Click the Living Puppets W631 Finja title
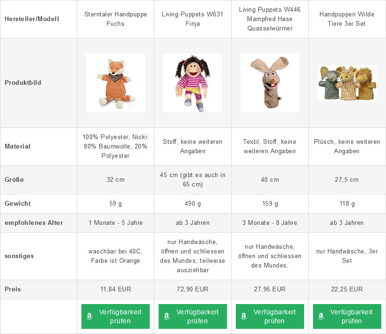Screen dimensions: 386x334 (192, 19)
